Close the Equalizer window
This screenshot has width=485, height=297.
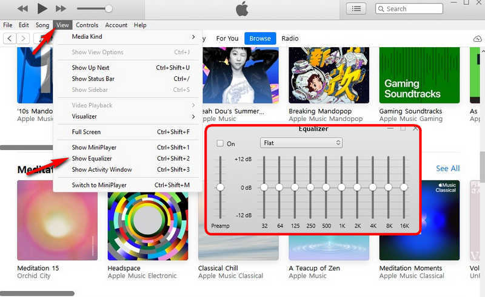415,128
